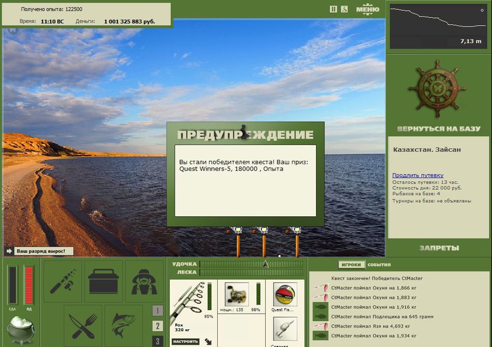Click lure icon beside Язя 4,693 кг
This screenshot has width=492, height=347.
point(320,326)
